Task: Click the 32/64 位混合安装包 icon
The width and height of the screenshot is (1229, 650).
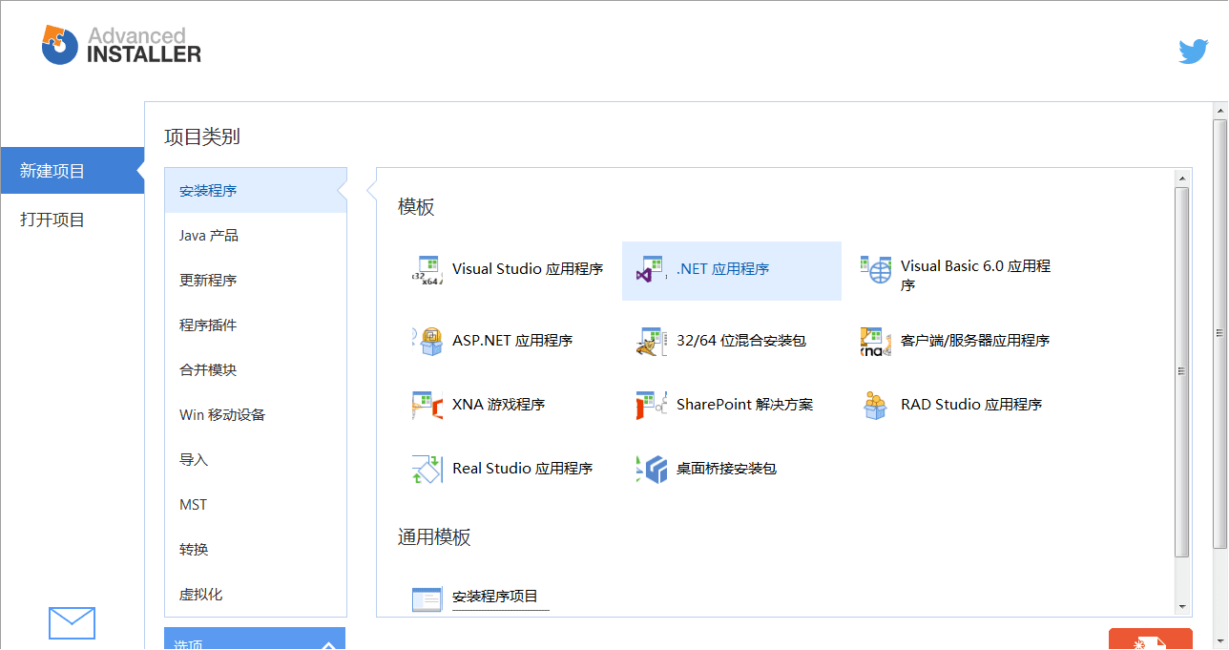Action: point(652,341)
